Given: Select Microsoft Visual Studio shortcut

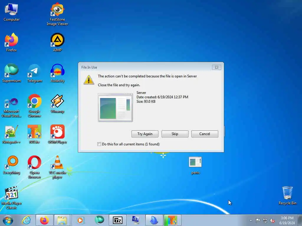Looking at the screenshot, I should [x=12, y=108].
